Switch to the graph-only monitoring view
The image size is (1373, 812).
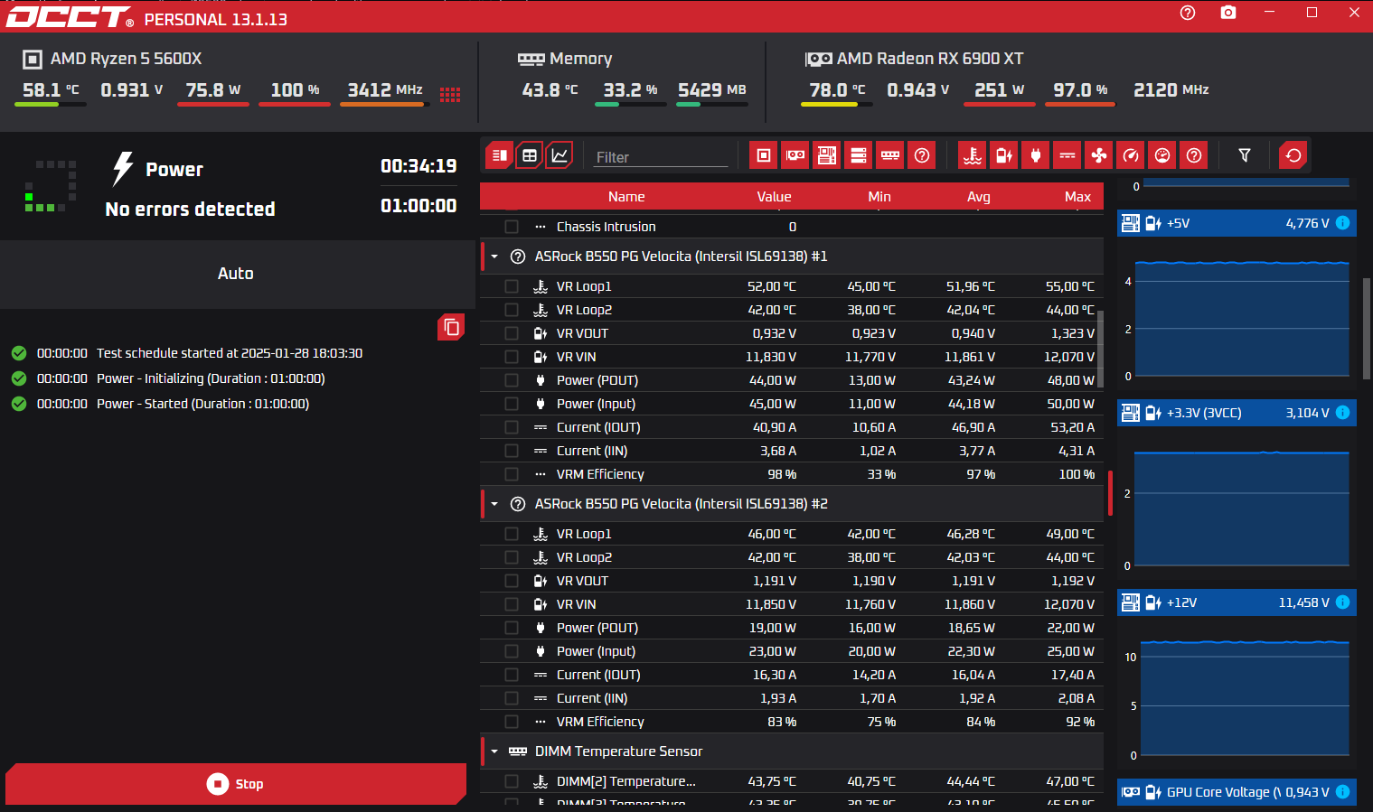click(x=560, y=155)
